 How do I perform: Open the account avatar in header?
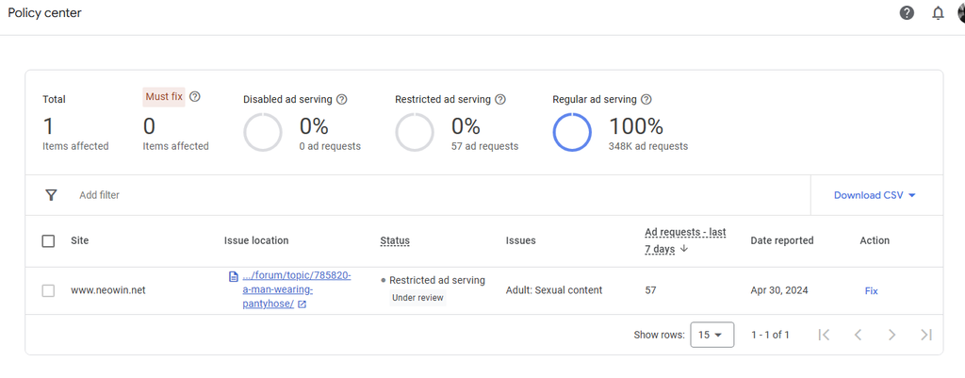pos(960,13)
